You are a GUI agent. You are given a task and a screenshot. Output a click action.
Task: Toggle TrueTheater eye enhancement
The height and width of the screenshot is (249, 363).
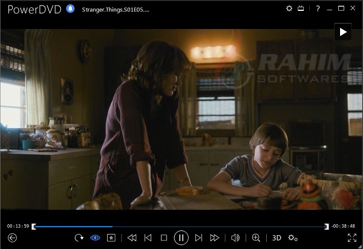pos(94,238)
